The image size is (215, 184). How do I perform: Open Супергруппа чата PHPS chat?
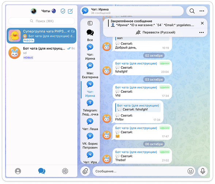[x=42, y=36]
